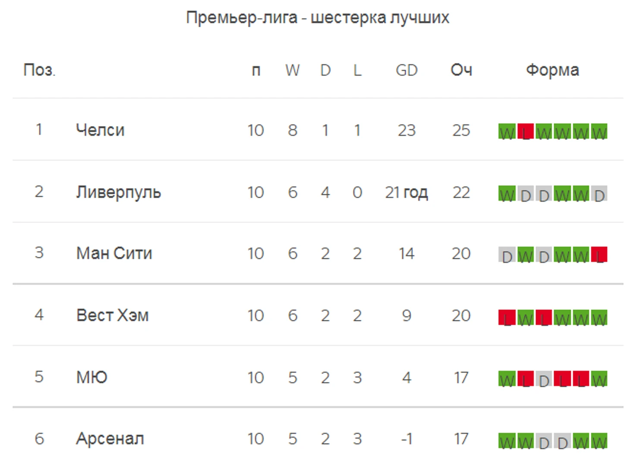Click the Форма column header
Screen dimensions: 630x468
[552, 70]
